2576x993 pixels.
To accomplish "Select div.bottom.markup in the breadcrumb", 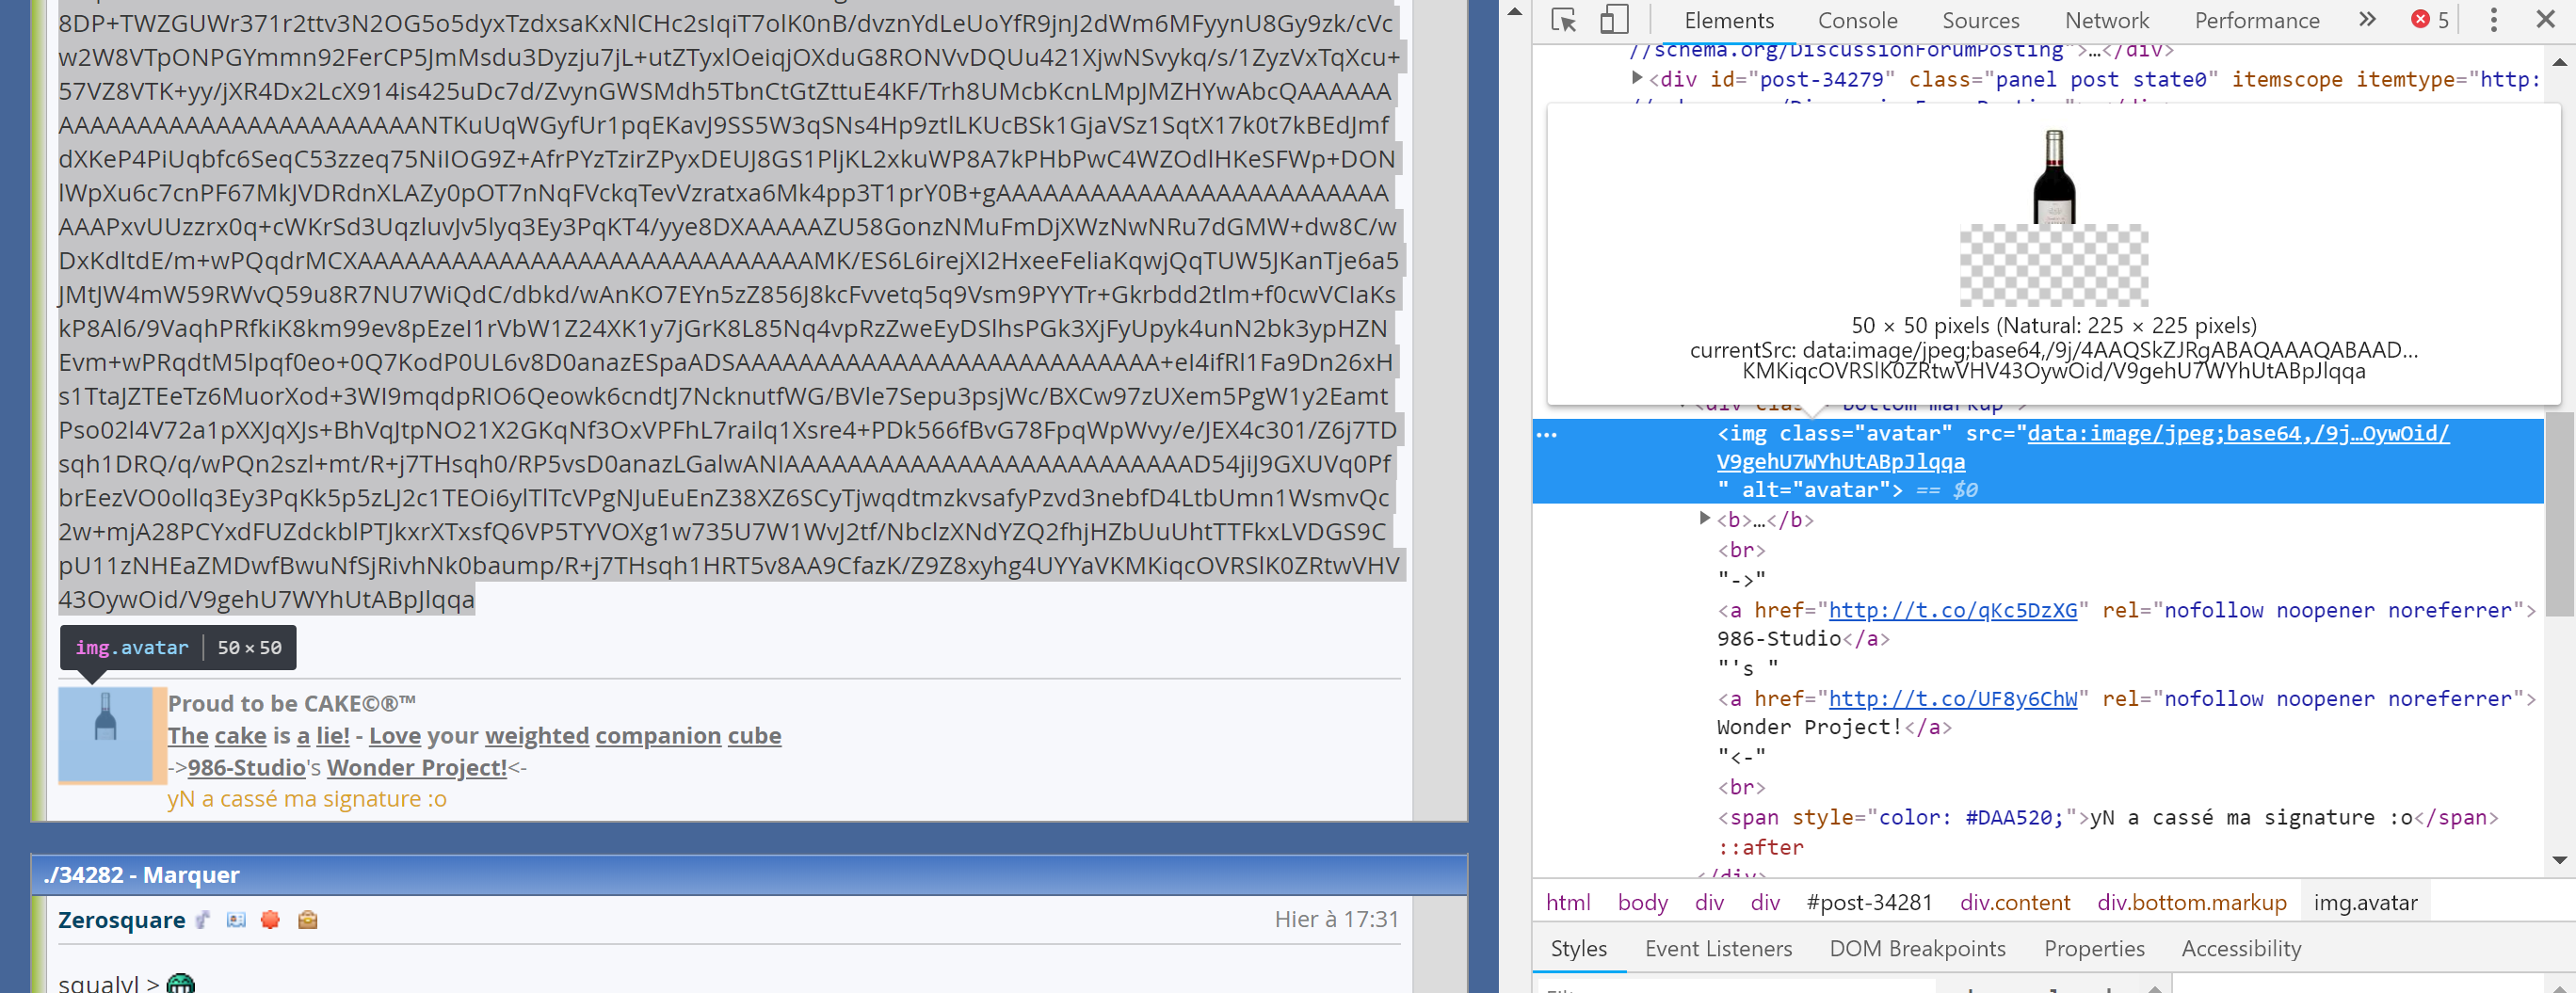I will pyautogui.click(x=2191, y=902).
